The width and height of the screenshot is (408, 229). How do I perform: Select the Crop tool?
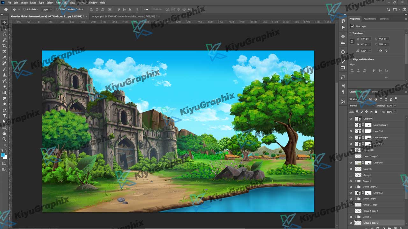4,46
